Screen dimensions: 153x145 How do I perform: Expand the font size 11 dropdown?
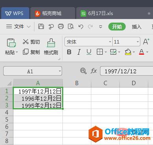coord(138,42)
